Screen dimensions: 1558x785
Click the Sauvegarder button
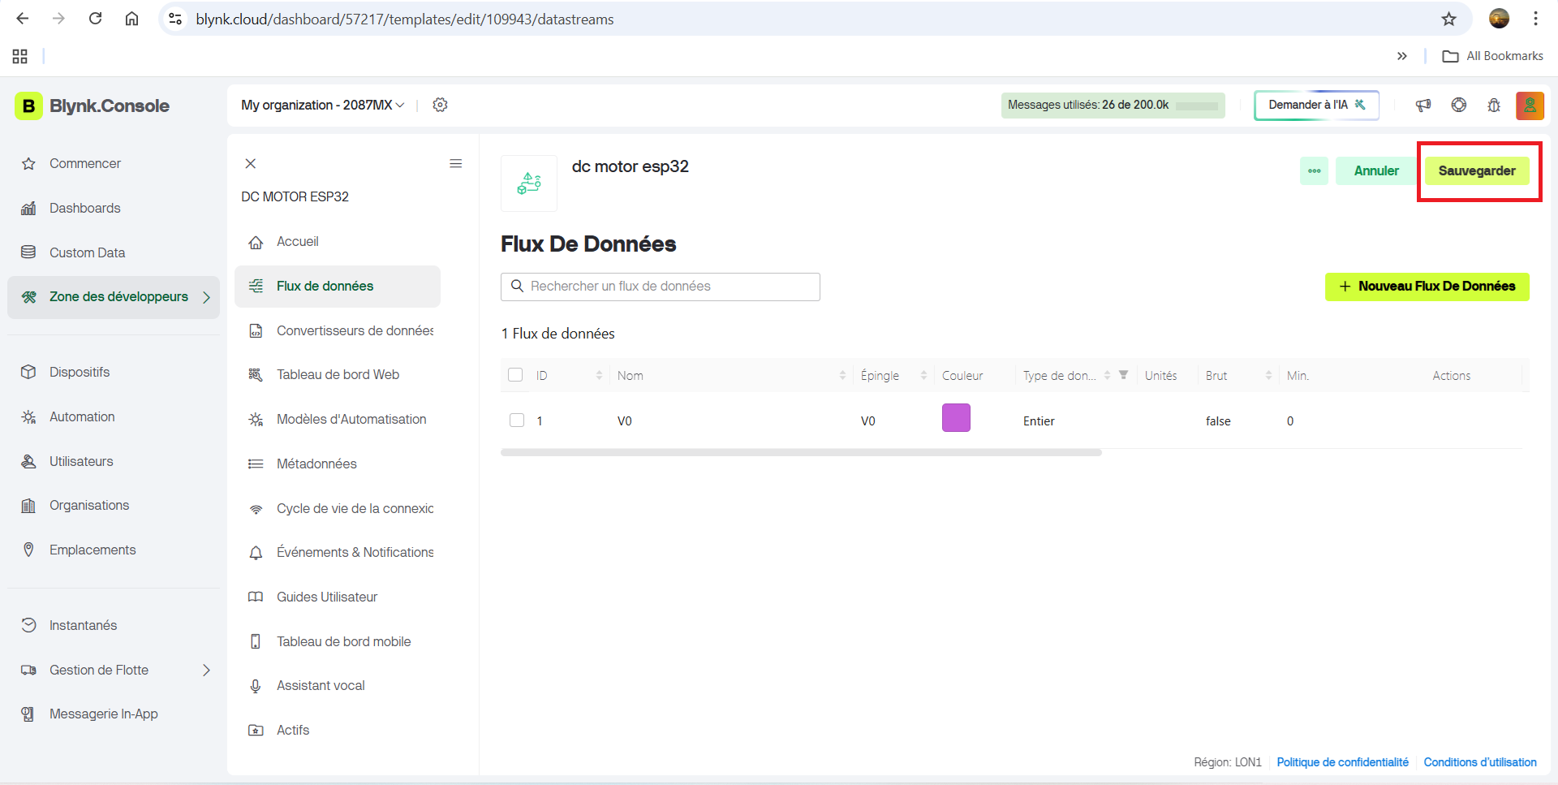coord(1477,170)
